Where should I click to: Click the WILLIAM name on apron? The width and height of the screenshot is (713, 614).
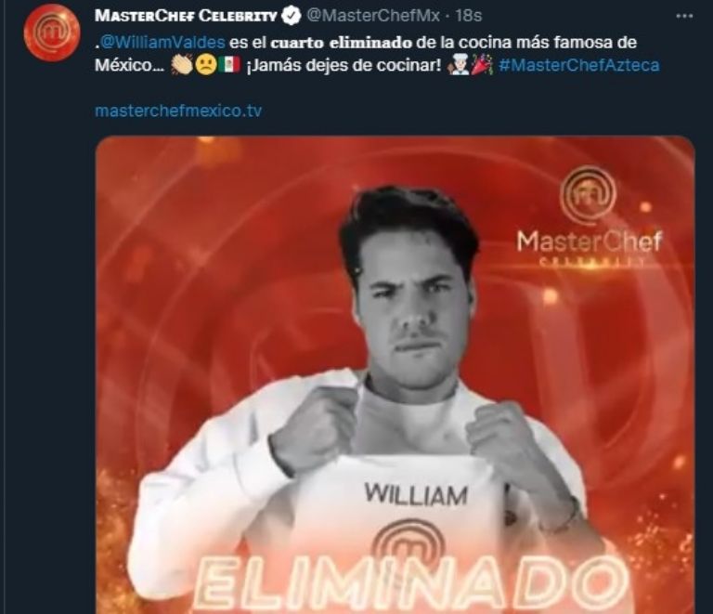(x=416, y=494)
